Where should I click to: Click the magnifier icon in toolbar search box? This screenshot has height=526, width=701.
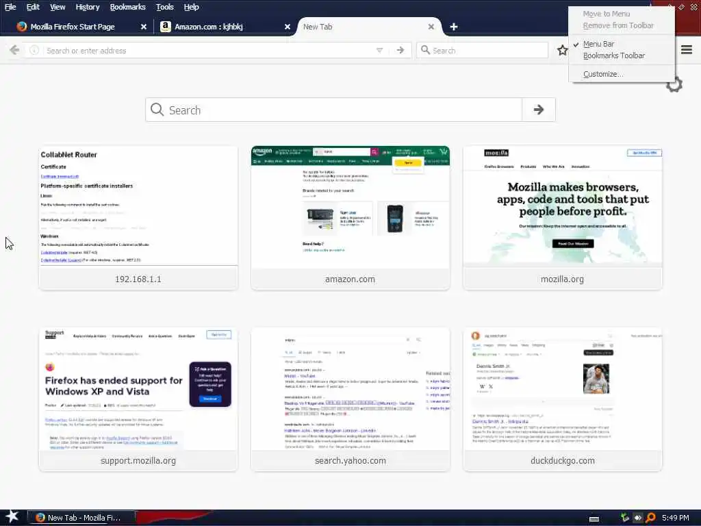click(426, 50)
